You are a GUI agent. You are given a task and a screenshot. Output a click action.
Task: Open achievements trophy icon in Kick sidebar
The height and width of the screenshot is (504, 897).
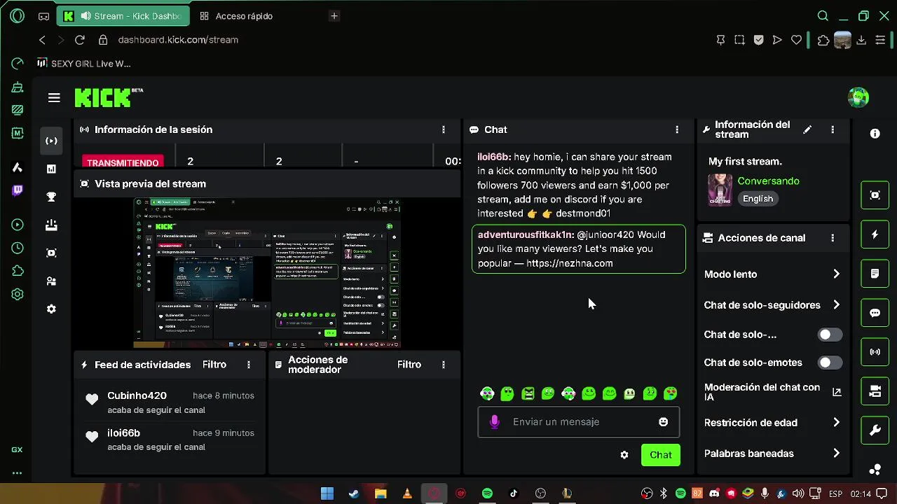51,197
